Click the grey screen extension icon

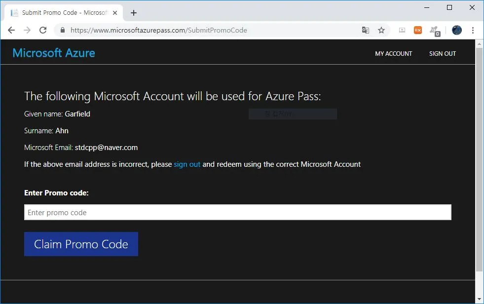point(402,30)
